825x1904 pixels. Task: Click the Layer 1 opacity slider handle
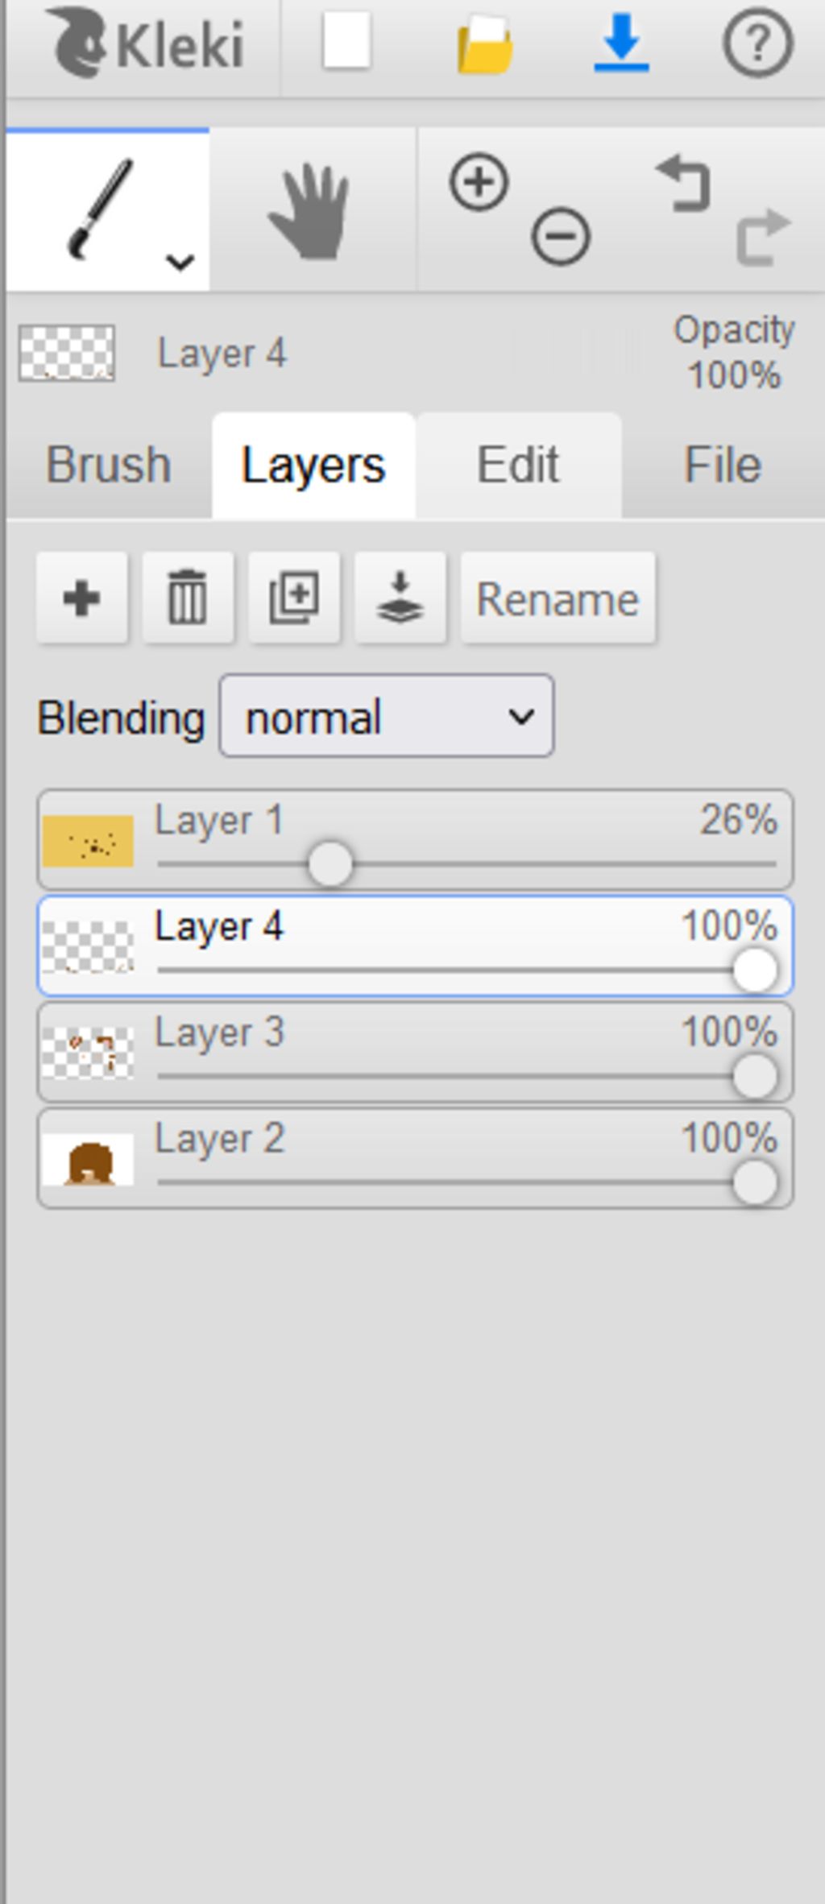(x=330, y=864)
